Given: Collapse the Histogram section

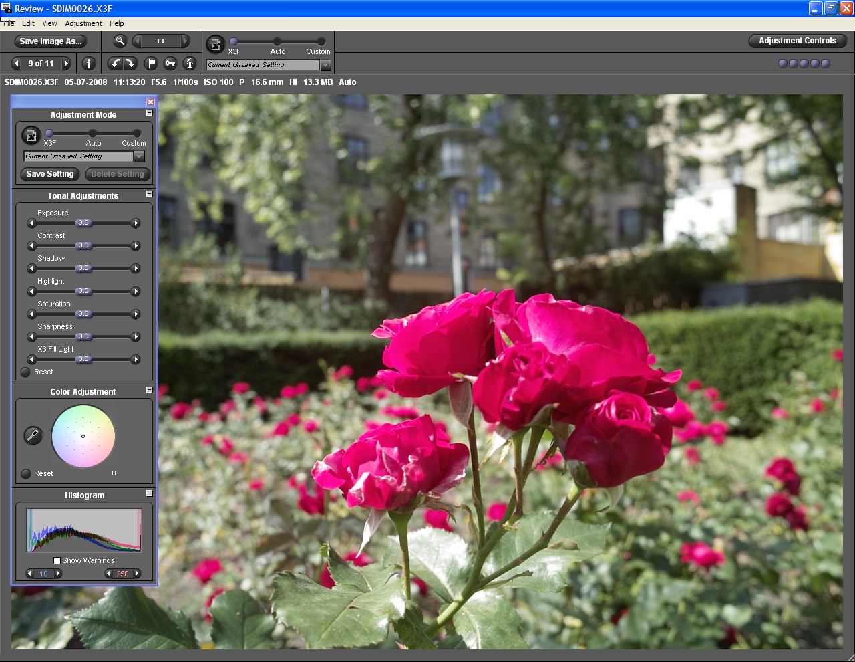Looking at the screenshot, I should [x=149, y=493].
